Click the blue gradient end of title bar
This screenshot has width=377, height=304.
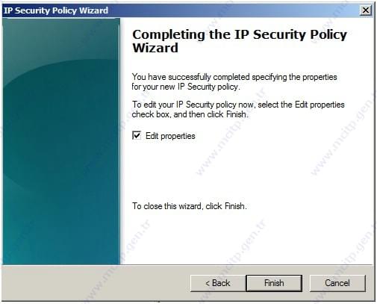323,10
